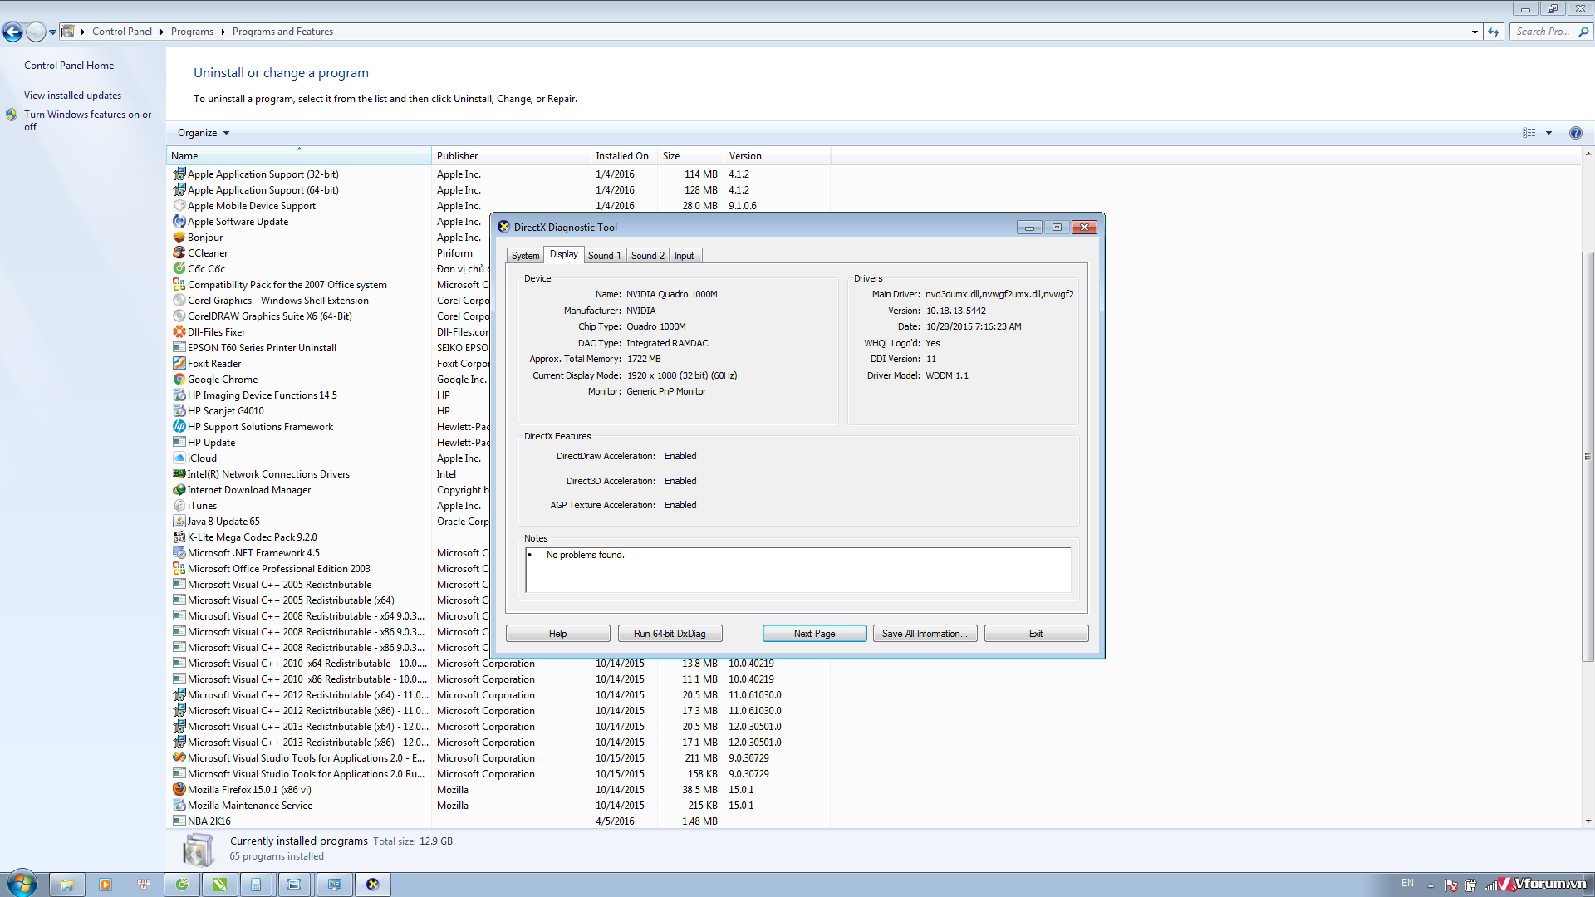Image resolution: width=1595 pixels, height=897 pixels.
Task: Click Programs in the address breadcrumb
Action: (192, 32)
